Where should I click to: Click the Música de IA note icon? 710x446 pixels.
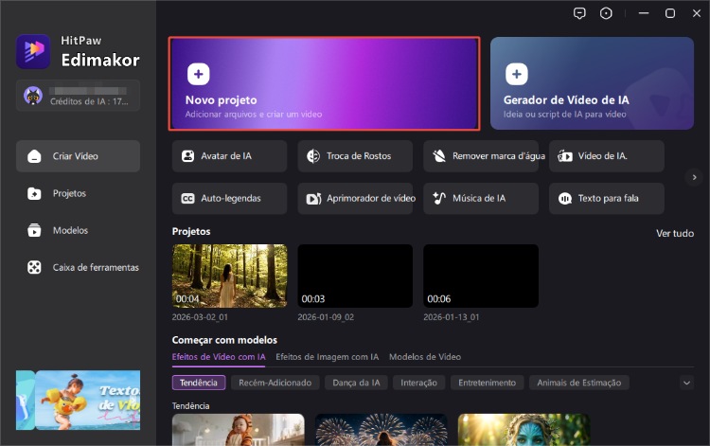pos(438,198)
